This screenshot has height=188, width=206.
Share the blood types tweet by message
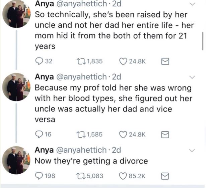[165, 135]
